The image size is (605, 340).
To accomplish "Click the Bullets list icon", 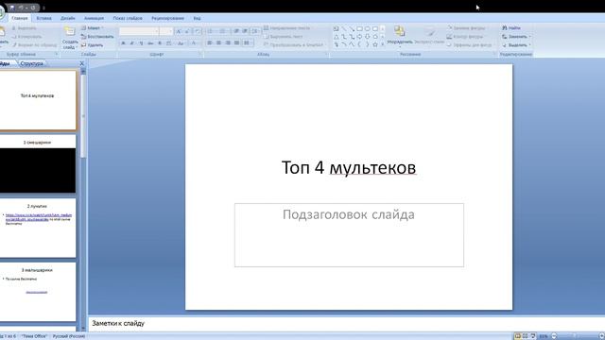I will [x=211, y=31].
